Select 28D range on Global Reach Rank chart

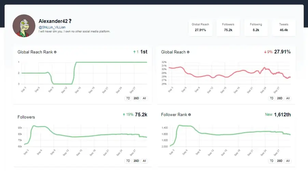point(136,98)
